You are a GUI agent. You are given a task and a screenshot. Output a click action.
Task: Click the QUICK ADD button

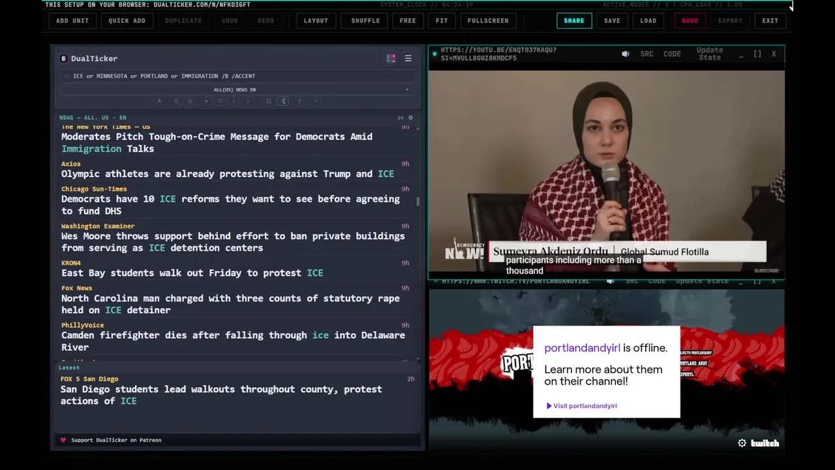pos(127,21)
